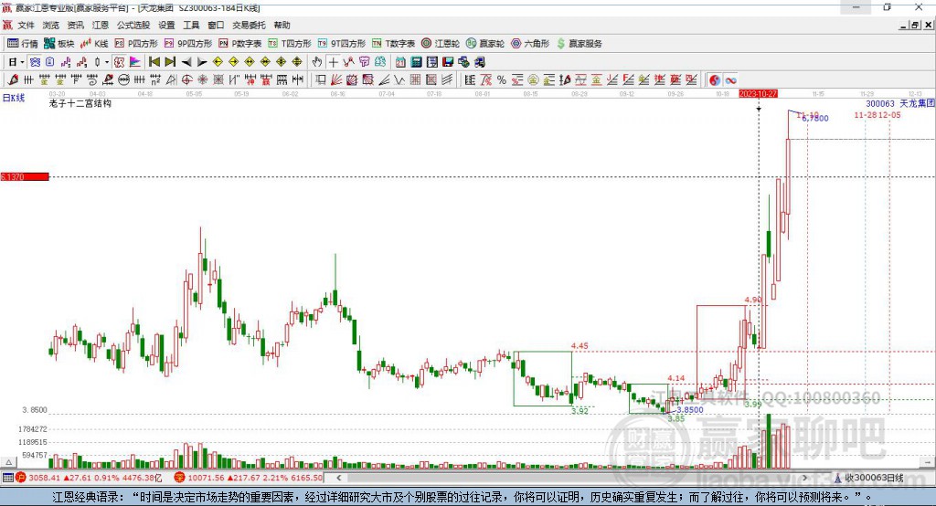Jump to first bar with skip-back arrow

[x=154, y=62]
